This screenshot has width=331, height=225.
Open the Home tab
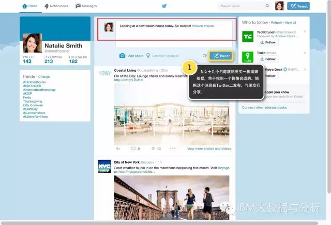[30, 6]
